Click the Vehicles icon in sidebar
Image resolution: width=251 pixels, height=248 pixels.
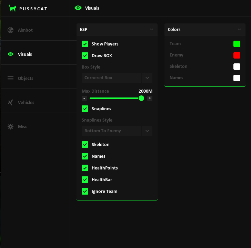11,103
